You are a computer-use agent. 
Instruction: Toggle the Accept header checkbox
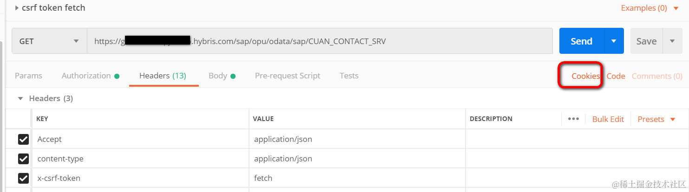pos(23,139)
